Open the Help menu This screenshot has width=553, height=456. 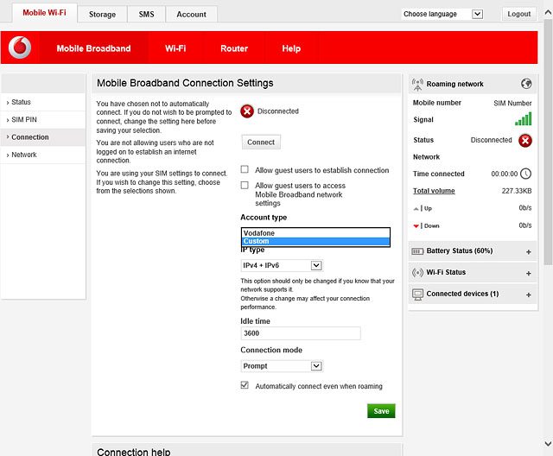[x=291, y=48]
